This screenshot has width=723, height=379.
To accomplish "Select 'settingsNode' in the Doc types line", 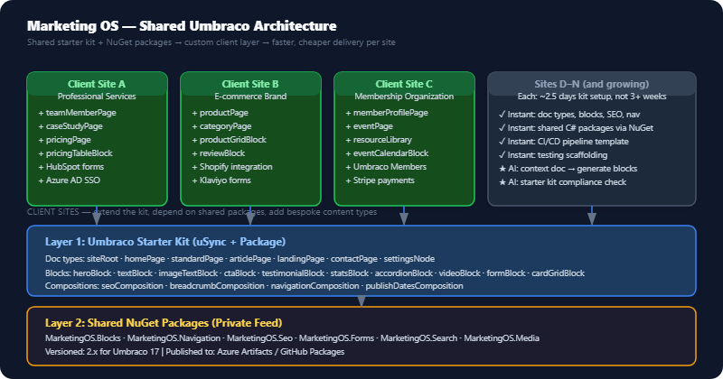I will pyautogui.click(x=409, y=259).
